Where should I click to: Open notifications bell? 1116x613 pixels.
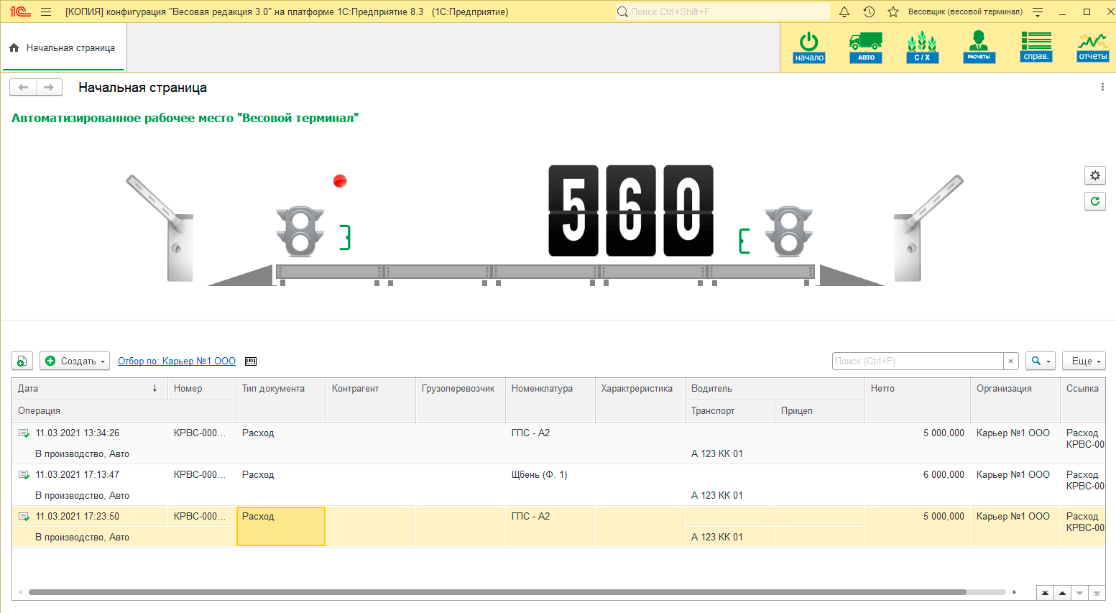844,11
